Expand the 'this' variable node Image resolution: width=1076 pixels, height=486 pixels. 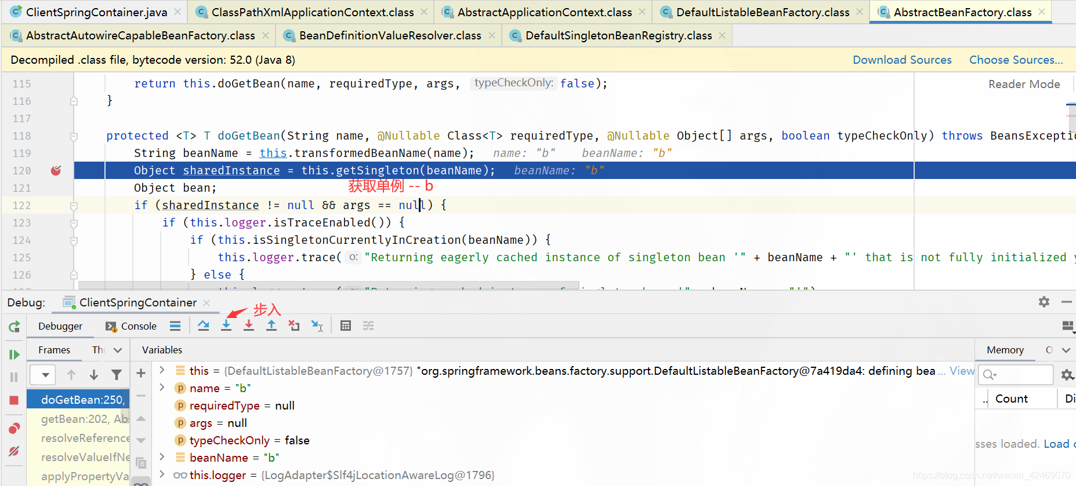point(162,370)
